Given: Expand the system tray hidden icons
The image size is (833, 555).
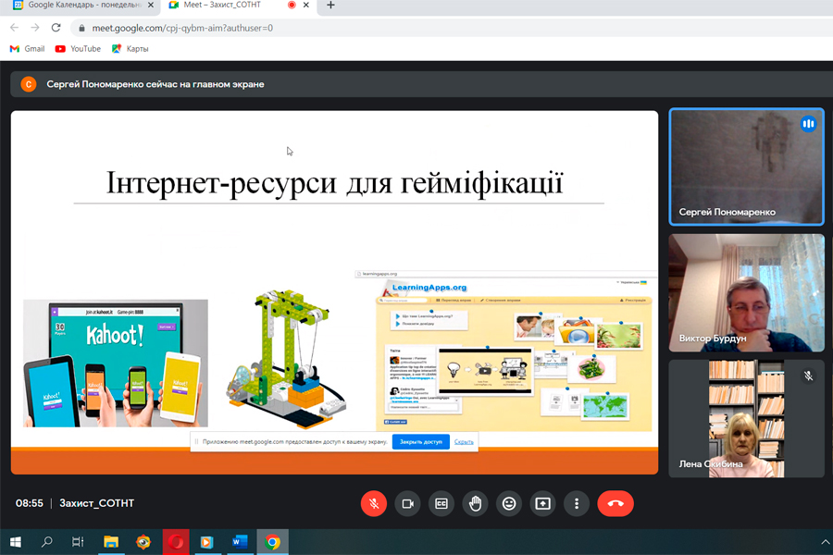Looking at the screenshot, I should pos(825,542).
